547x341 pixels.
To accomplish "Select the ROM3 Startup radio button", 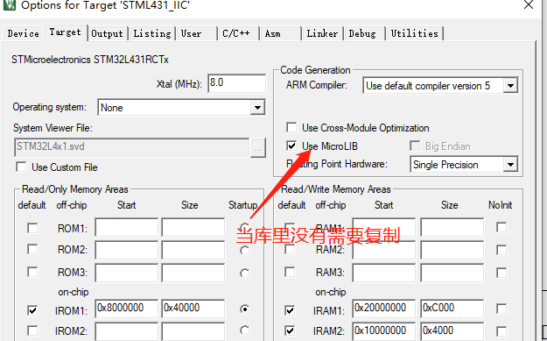I will pos(244,273).
